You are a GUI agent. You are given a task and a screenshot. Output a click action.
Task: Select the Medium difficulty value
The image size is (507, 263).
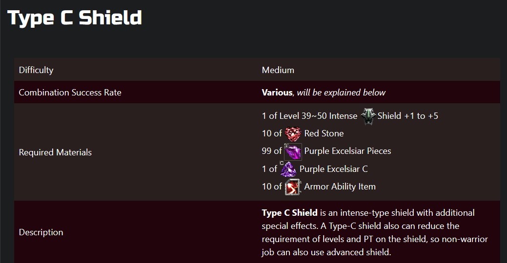click(x=278, y=70)
